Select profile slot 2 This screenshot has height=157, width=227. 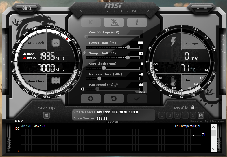pyautogui.click(x=169, y=116)
